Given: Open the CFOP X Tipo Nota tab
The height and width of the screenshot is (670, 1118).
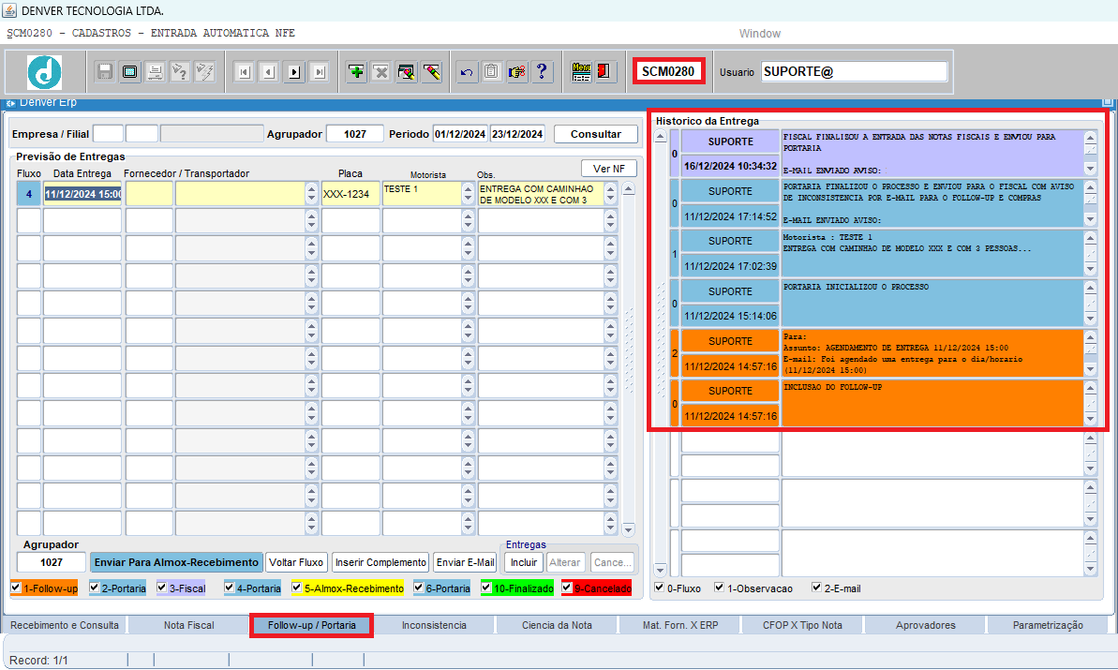Looking at the screenshot, I should click(802, 625).
